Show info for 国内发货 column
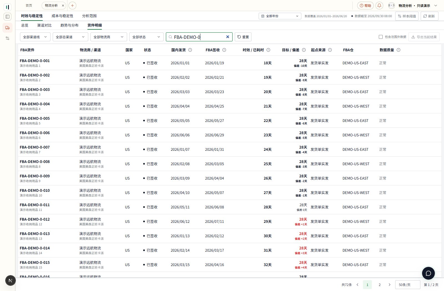Image resolution: width=444 pixels, height=291 pixels. [x=190, y=50]
